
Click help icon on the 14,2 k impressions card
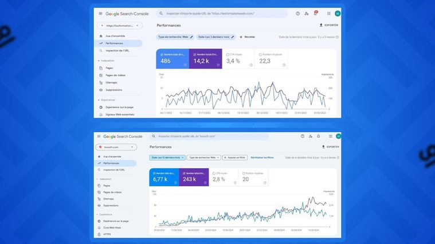[x=218, y=65]
